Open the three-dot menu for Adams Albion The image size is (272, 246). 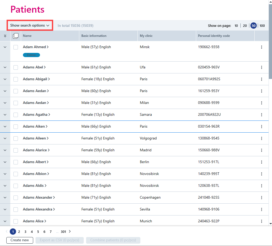pyautogui.click(x=261, y=174)
